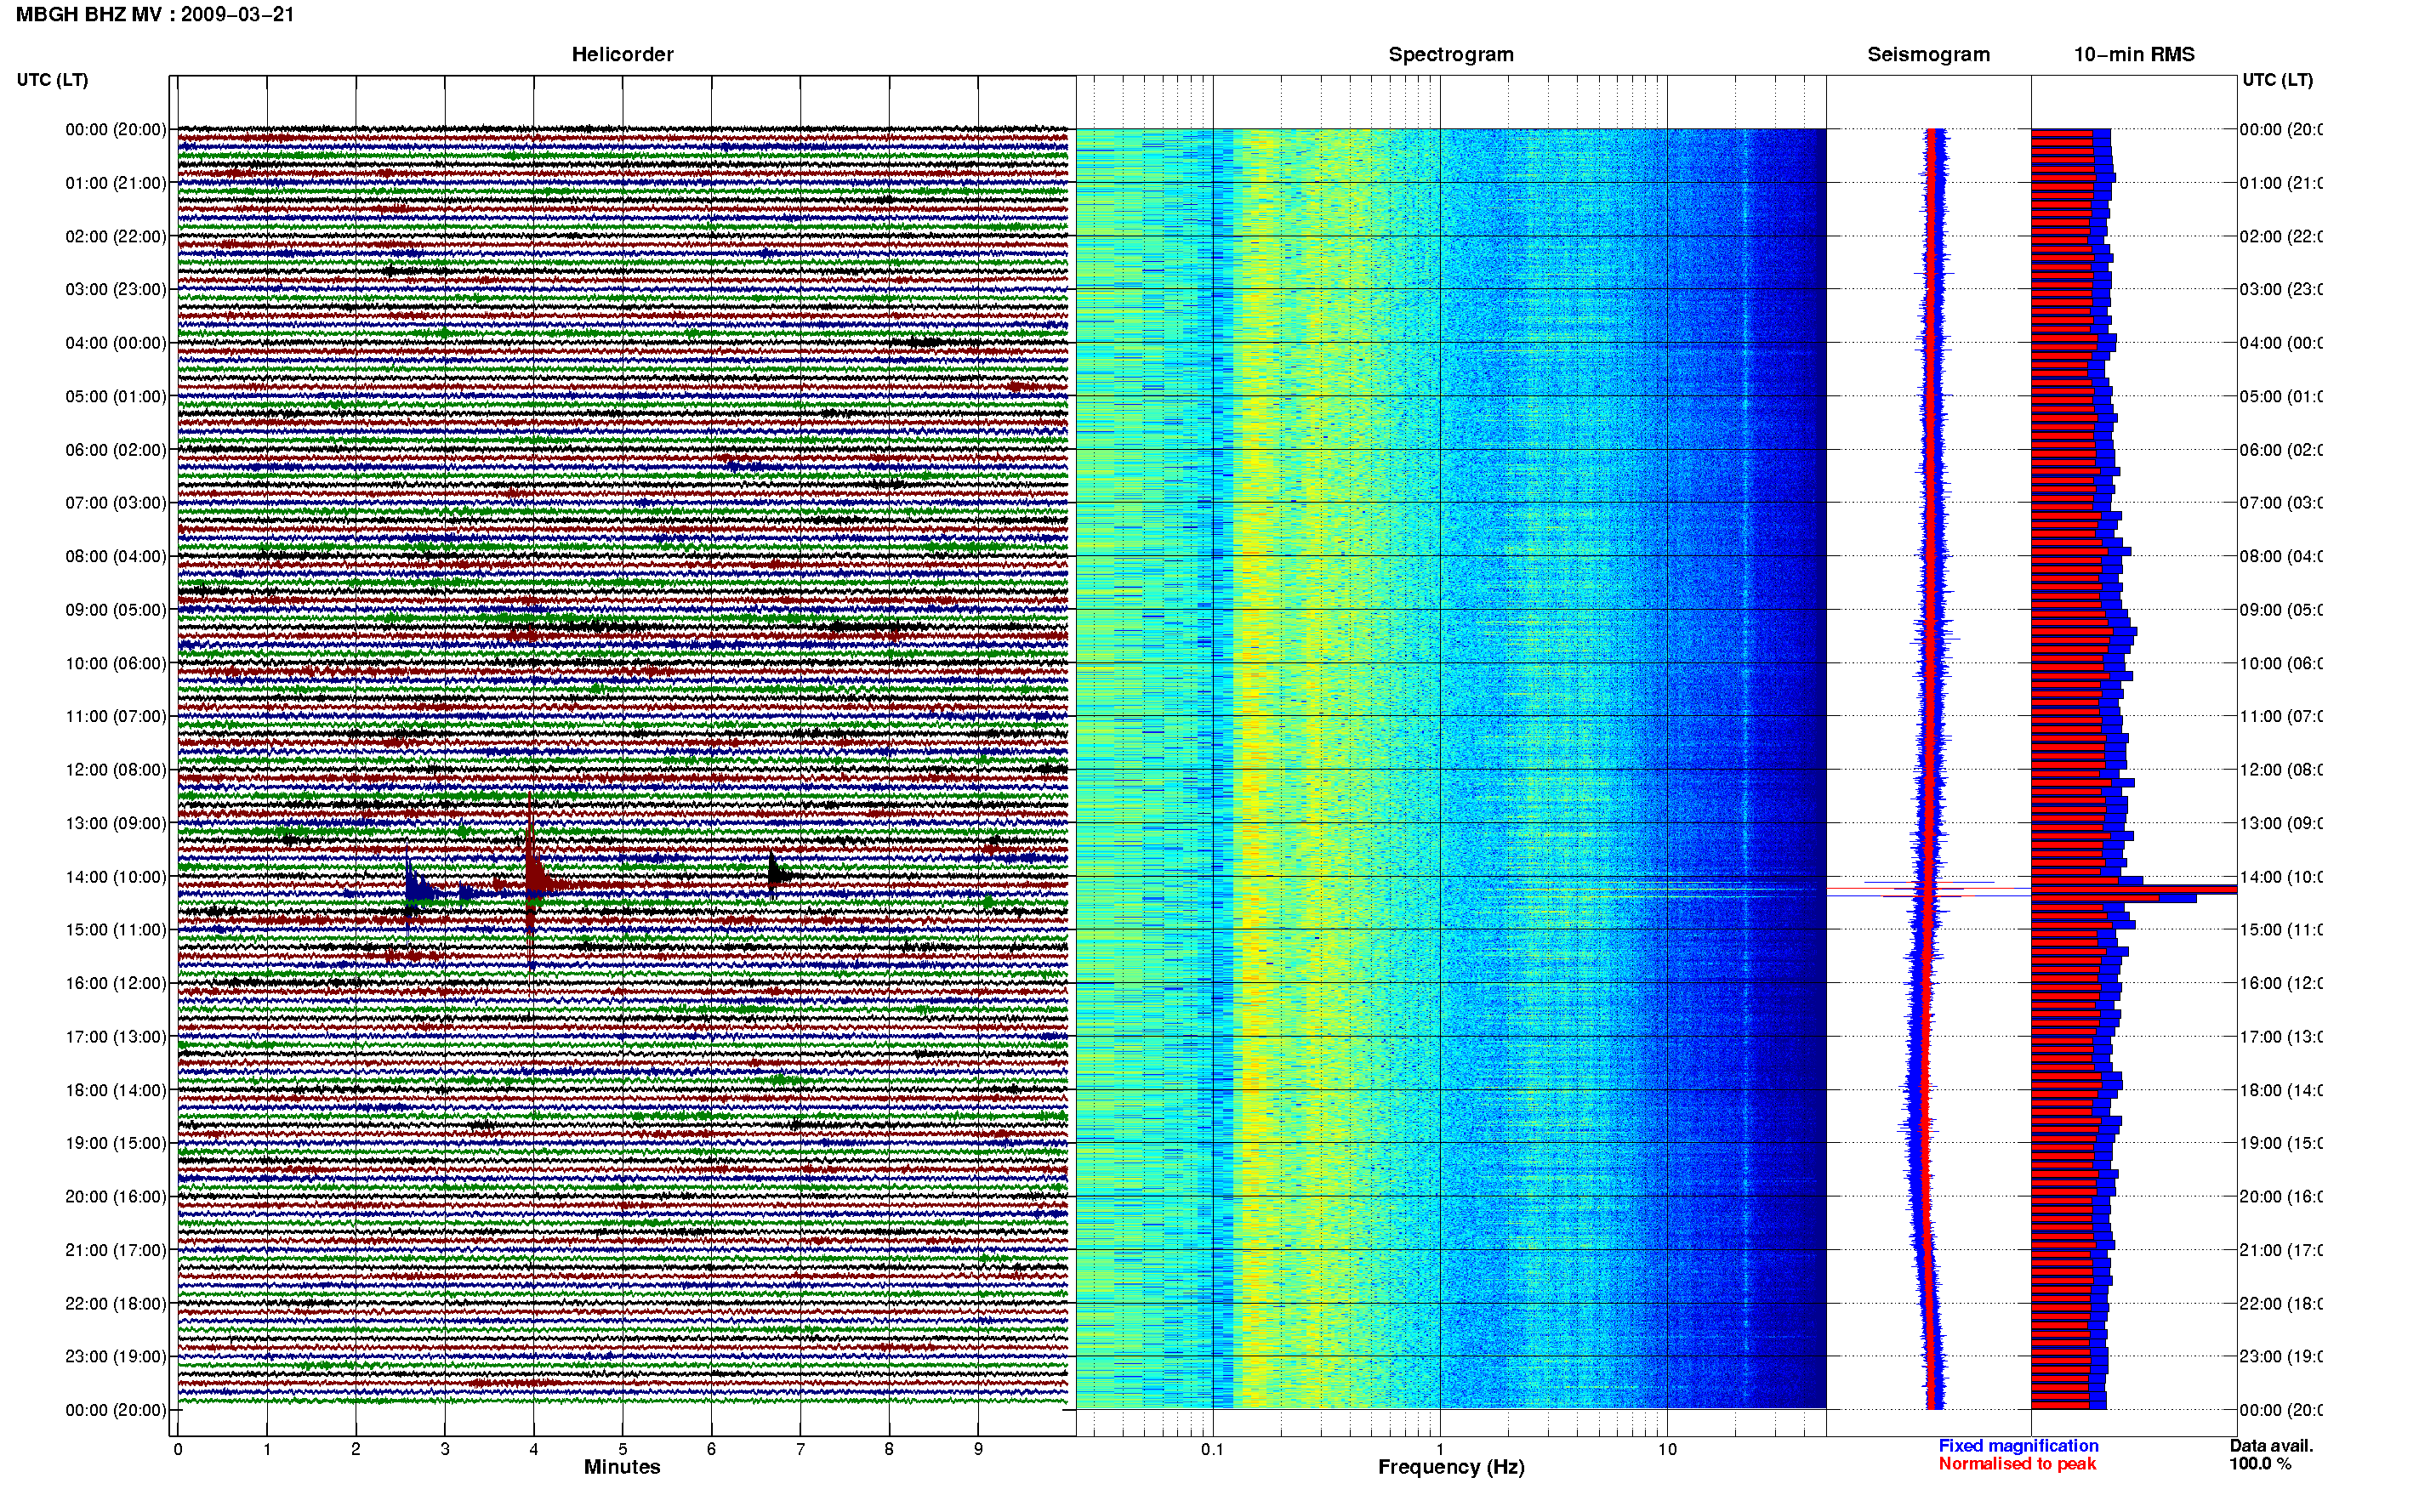Click the left 13:00 (09:00) time label
Viewport: 2419px width, 1512px height.
[116, 824]
